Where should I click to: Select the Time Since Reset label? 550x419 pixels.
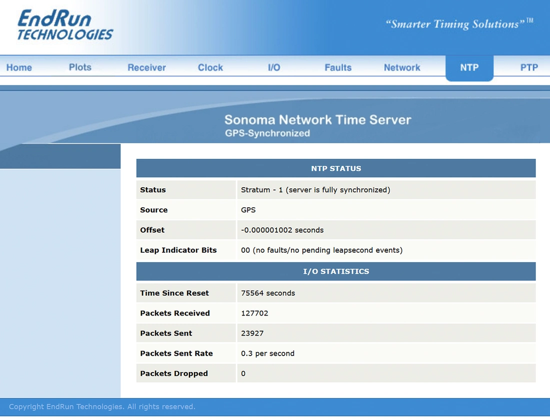[174, 293]
